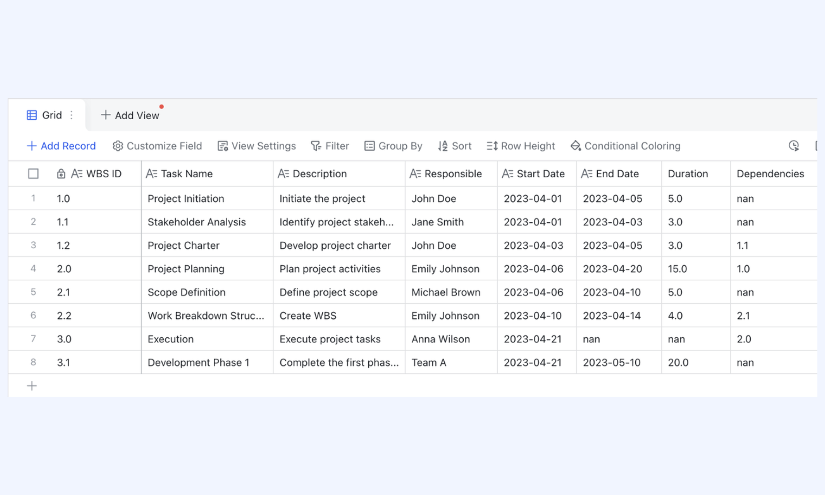Click the plus icon of Add Record
The width and height of the screenshot is (825, 495).
[32, 146]
